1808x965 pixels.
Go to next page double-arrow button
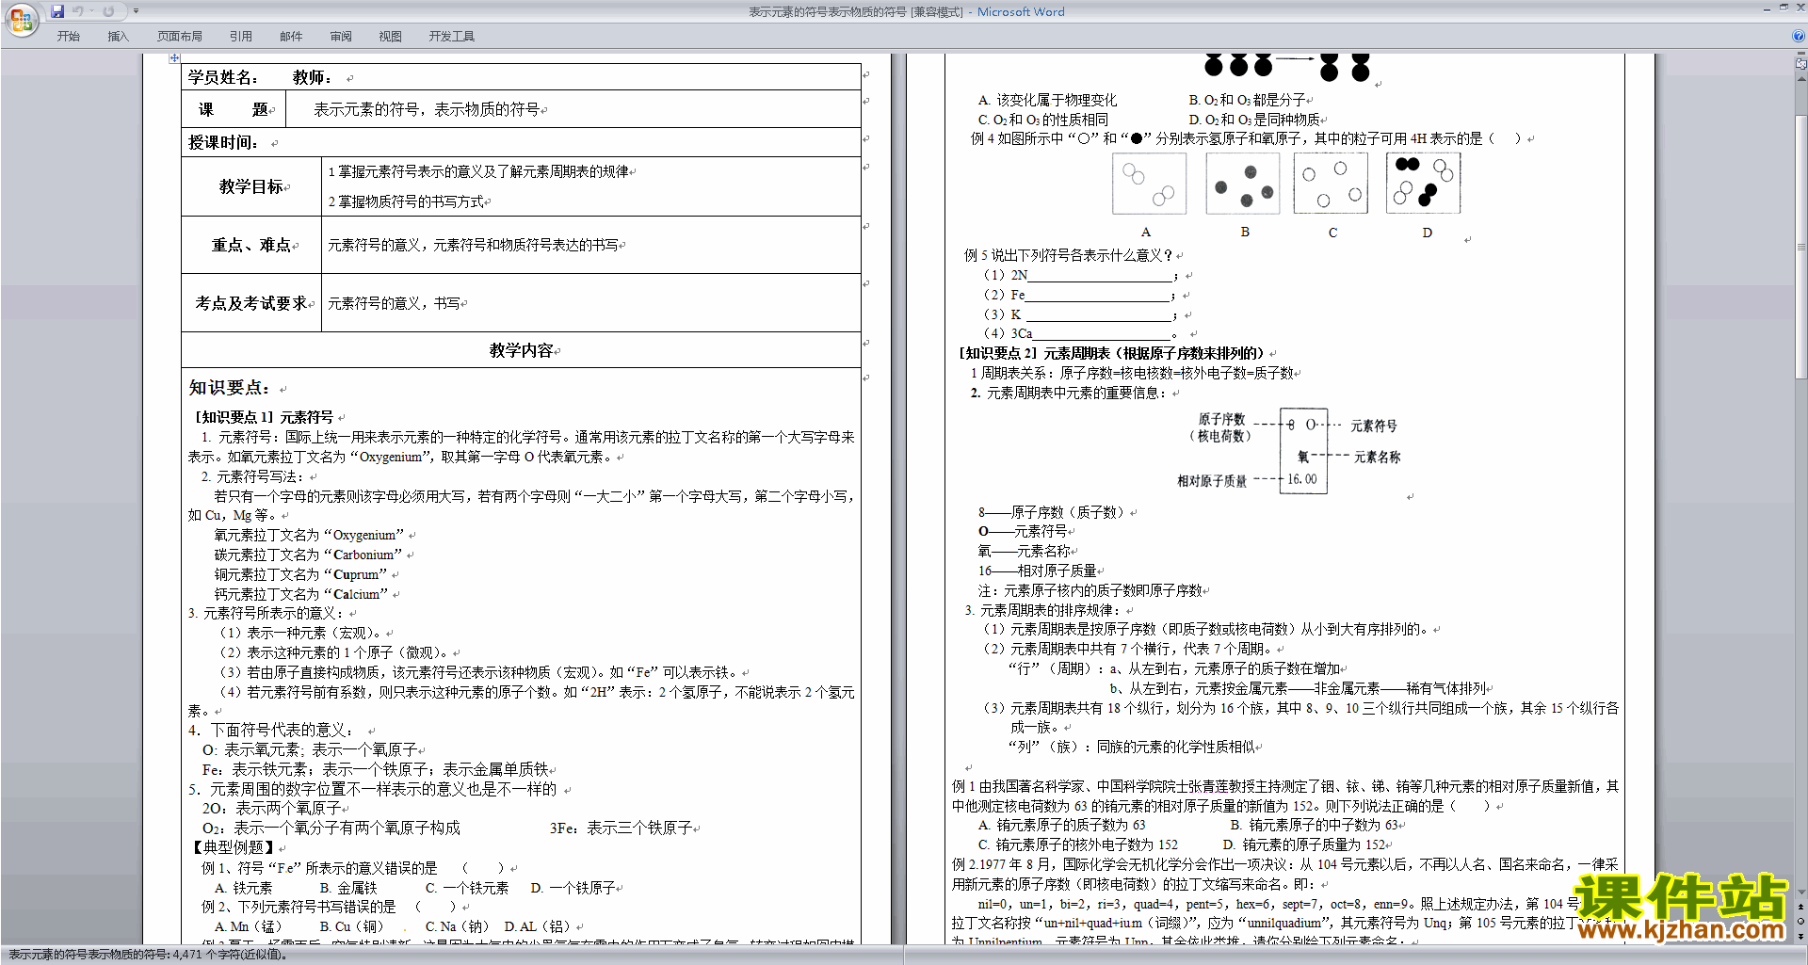click(1800, 936)
